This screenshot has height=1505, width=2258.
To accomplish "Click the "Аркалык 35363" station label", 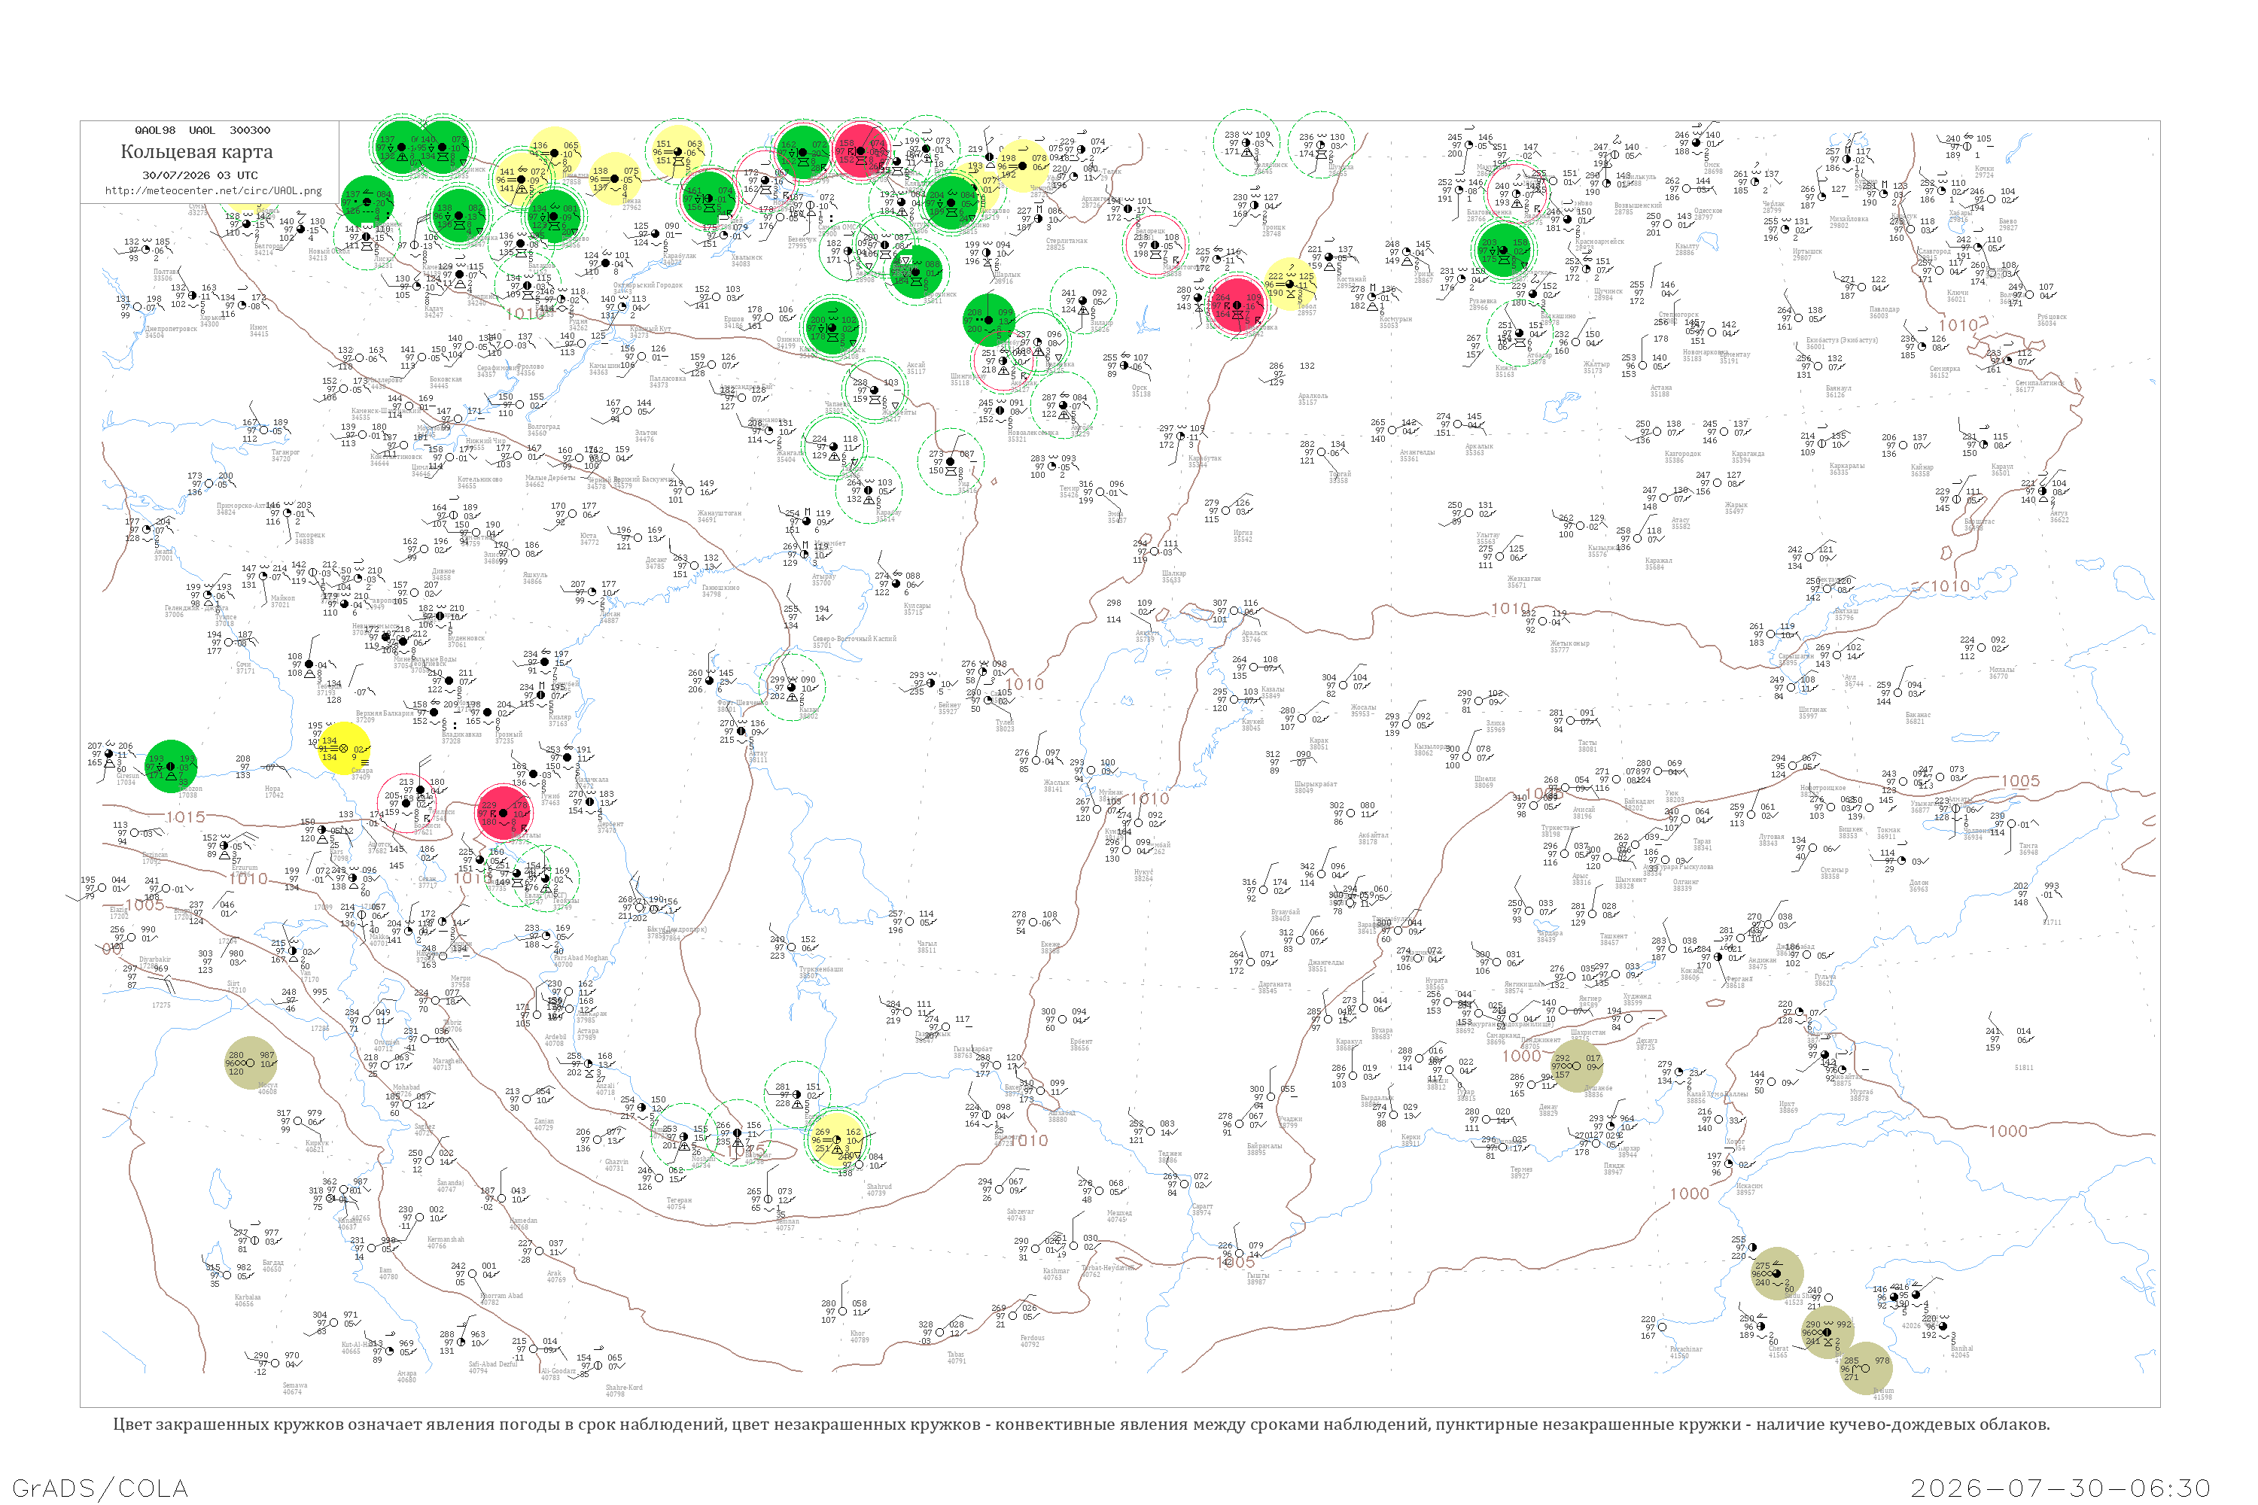I will 1478,449.
